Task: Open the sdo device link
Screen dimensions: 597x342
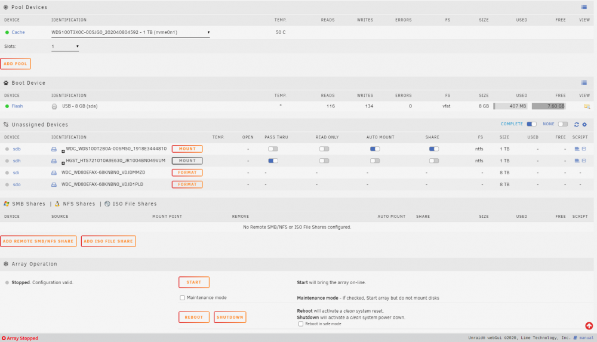Action: click(17, 184)
